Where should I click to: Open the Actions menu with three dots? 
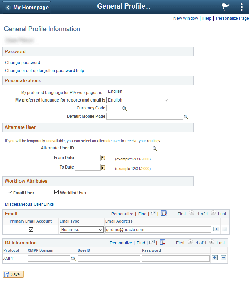[241, 7]
